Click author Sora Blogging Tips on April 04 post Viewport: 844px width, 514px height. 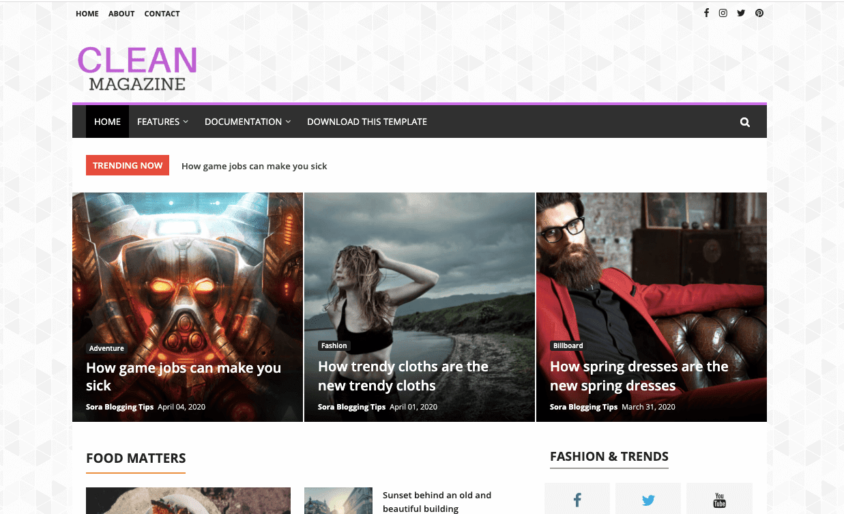point(119,407)
